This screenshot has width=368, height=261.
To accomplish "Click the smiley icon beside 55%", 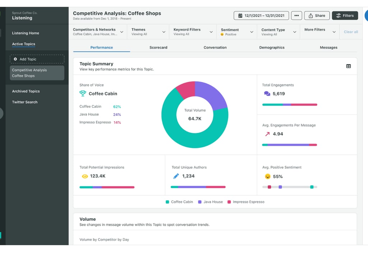I will (x=267, y=176).
